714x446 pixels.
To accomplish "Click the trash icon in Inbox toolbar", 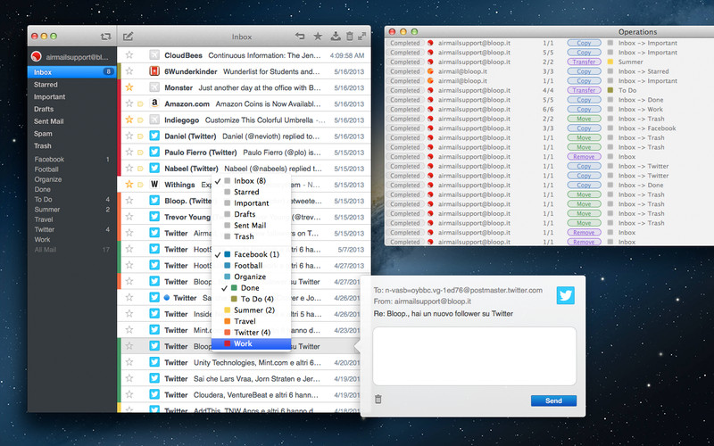I will click(349, 36).
